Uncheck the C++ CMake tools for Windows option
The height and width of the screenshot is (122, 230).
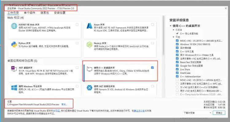(177, 55)
